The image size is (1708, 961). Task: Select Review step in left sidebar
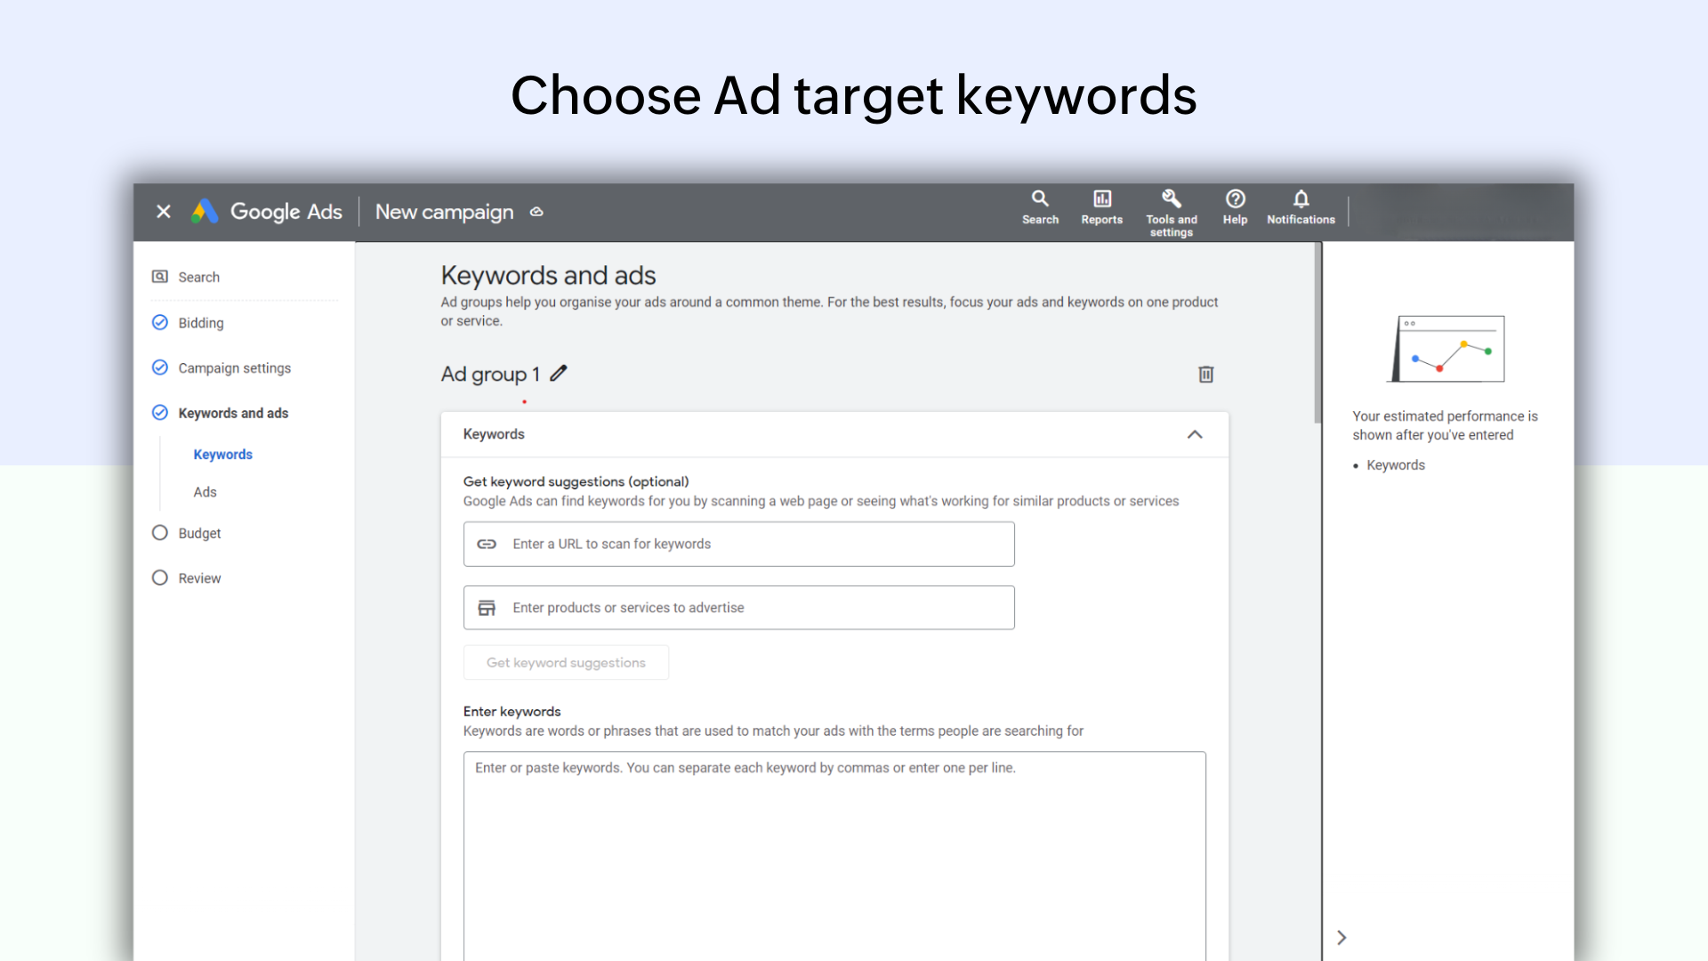click(197, 577)
